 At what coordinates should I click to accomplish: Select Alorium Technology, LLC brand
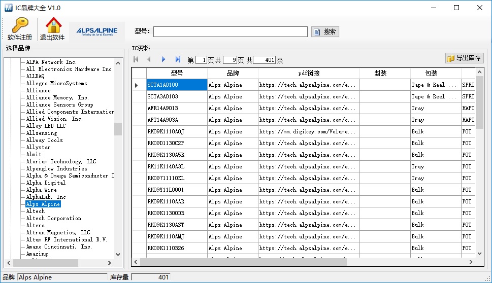point(61,161)
